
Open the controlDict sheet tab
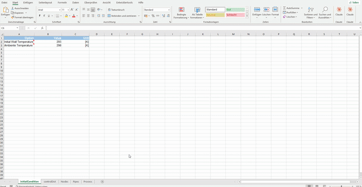[x=50, y=182]
